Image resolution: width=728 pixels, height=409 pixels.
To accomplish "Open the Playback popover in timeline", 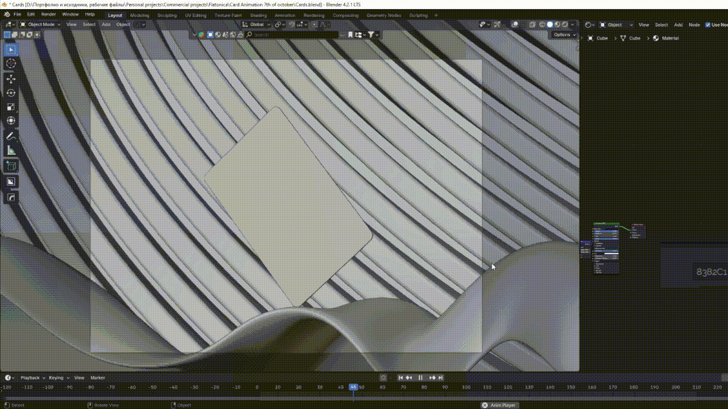I will click(x=31, y=377).
